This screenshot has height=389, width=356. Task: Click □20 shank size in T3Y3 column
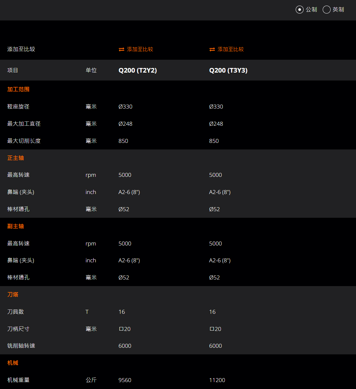tap(216, 329)
